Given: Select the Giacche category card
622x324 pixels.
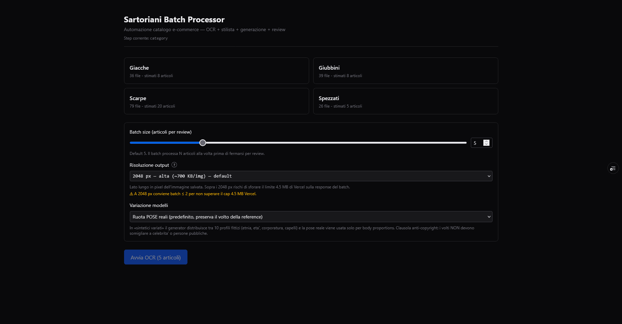Looking at the screenshot, I should click(216, 71).
